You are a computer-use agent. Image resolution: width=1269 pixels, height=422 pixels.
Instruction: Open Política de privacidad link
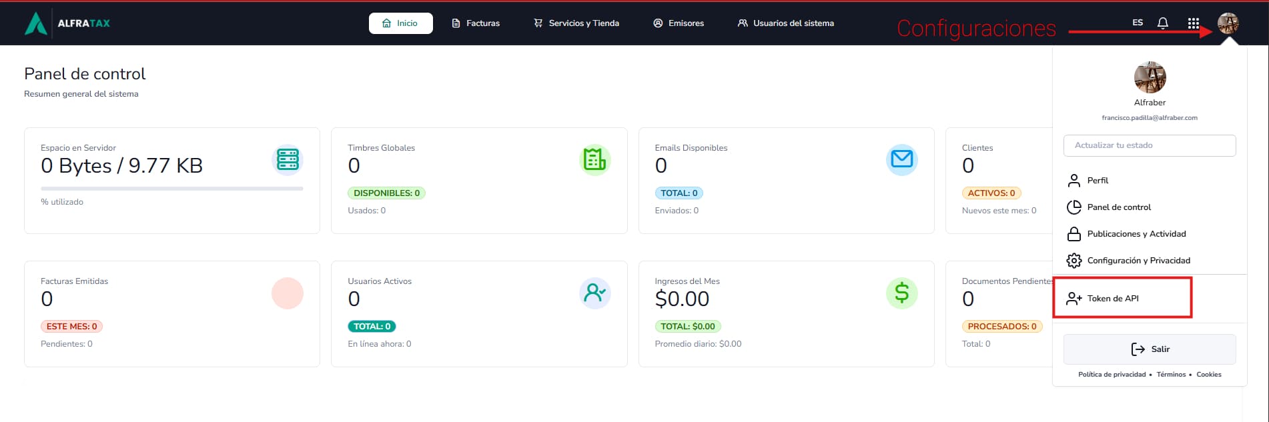click(1112, 375)
